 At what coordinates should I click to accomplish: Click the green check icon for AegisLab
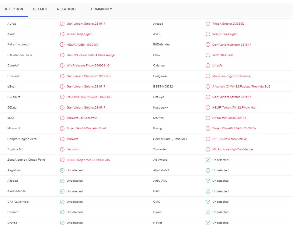tap(62, 170)
